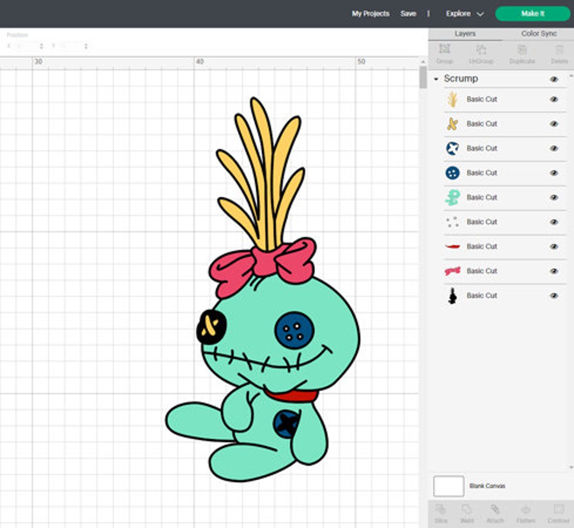The width and height of the screenshot is (574, 528).
Task: Click the Delete layer icon
Action: point(559,49)
